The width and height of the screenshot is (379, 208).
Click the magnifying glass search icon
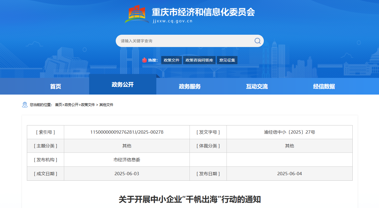pos(257,41)
